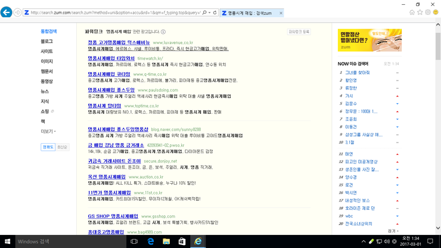Click trending keyword 이동건

[x=351, y=127]
